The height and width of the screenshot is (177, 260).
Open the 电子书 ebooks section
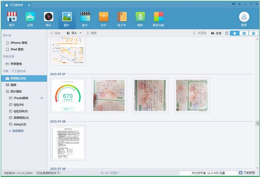click(122, 19)
